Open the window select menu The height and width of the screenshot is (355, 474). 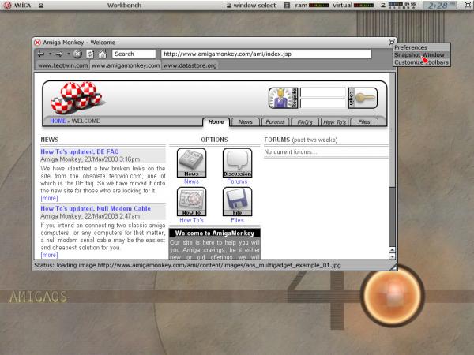[x=251, y=6]
